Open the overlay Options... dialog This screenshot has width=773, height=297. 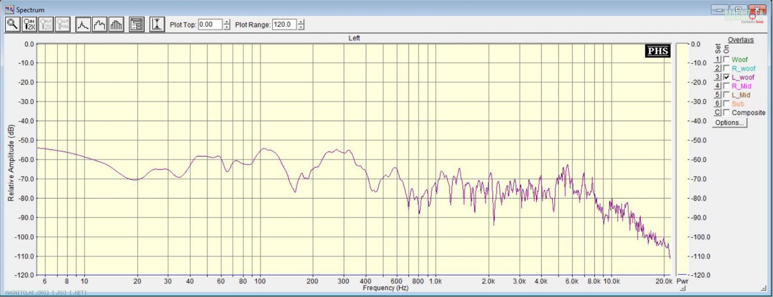click(x=730, y=123)
